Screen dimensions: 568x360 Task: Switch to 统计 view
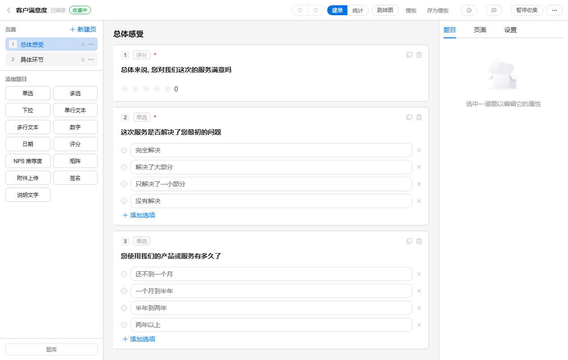tap(358, 10)
